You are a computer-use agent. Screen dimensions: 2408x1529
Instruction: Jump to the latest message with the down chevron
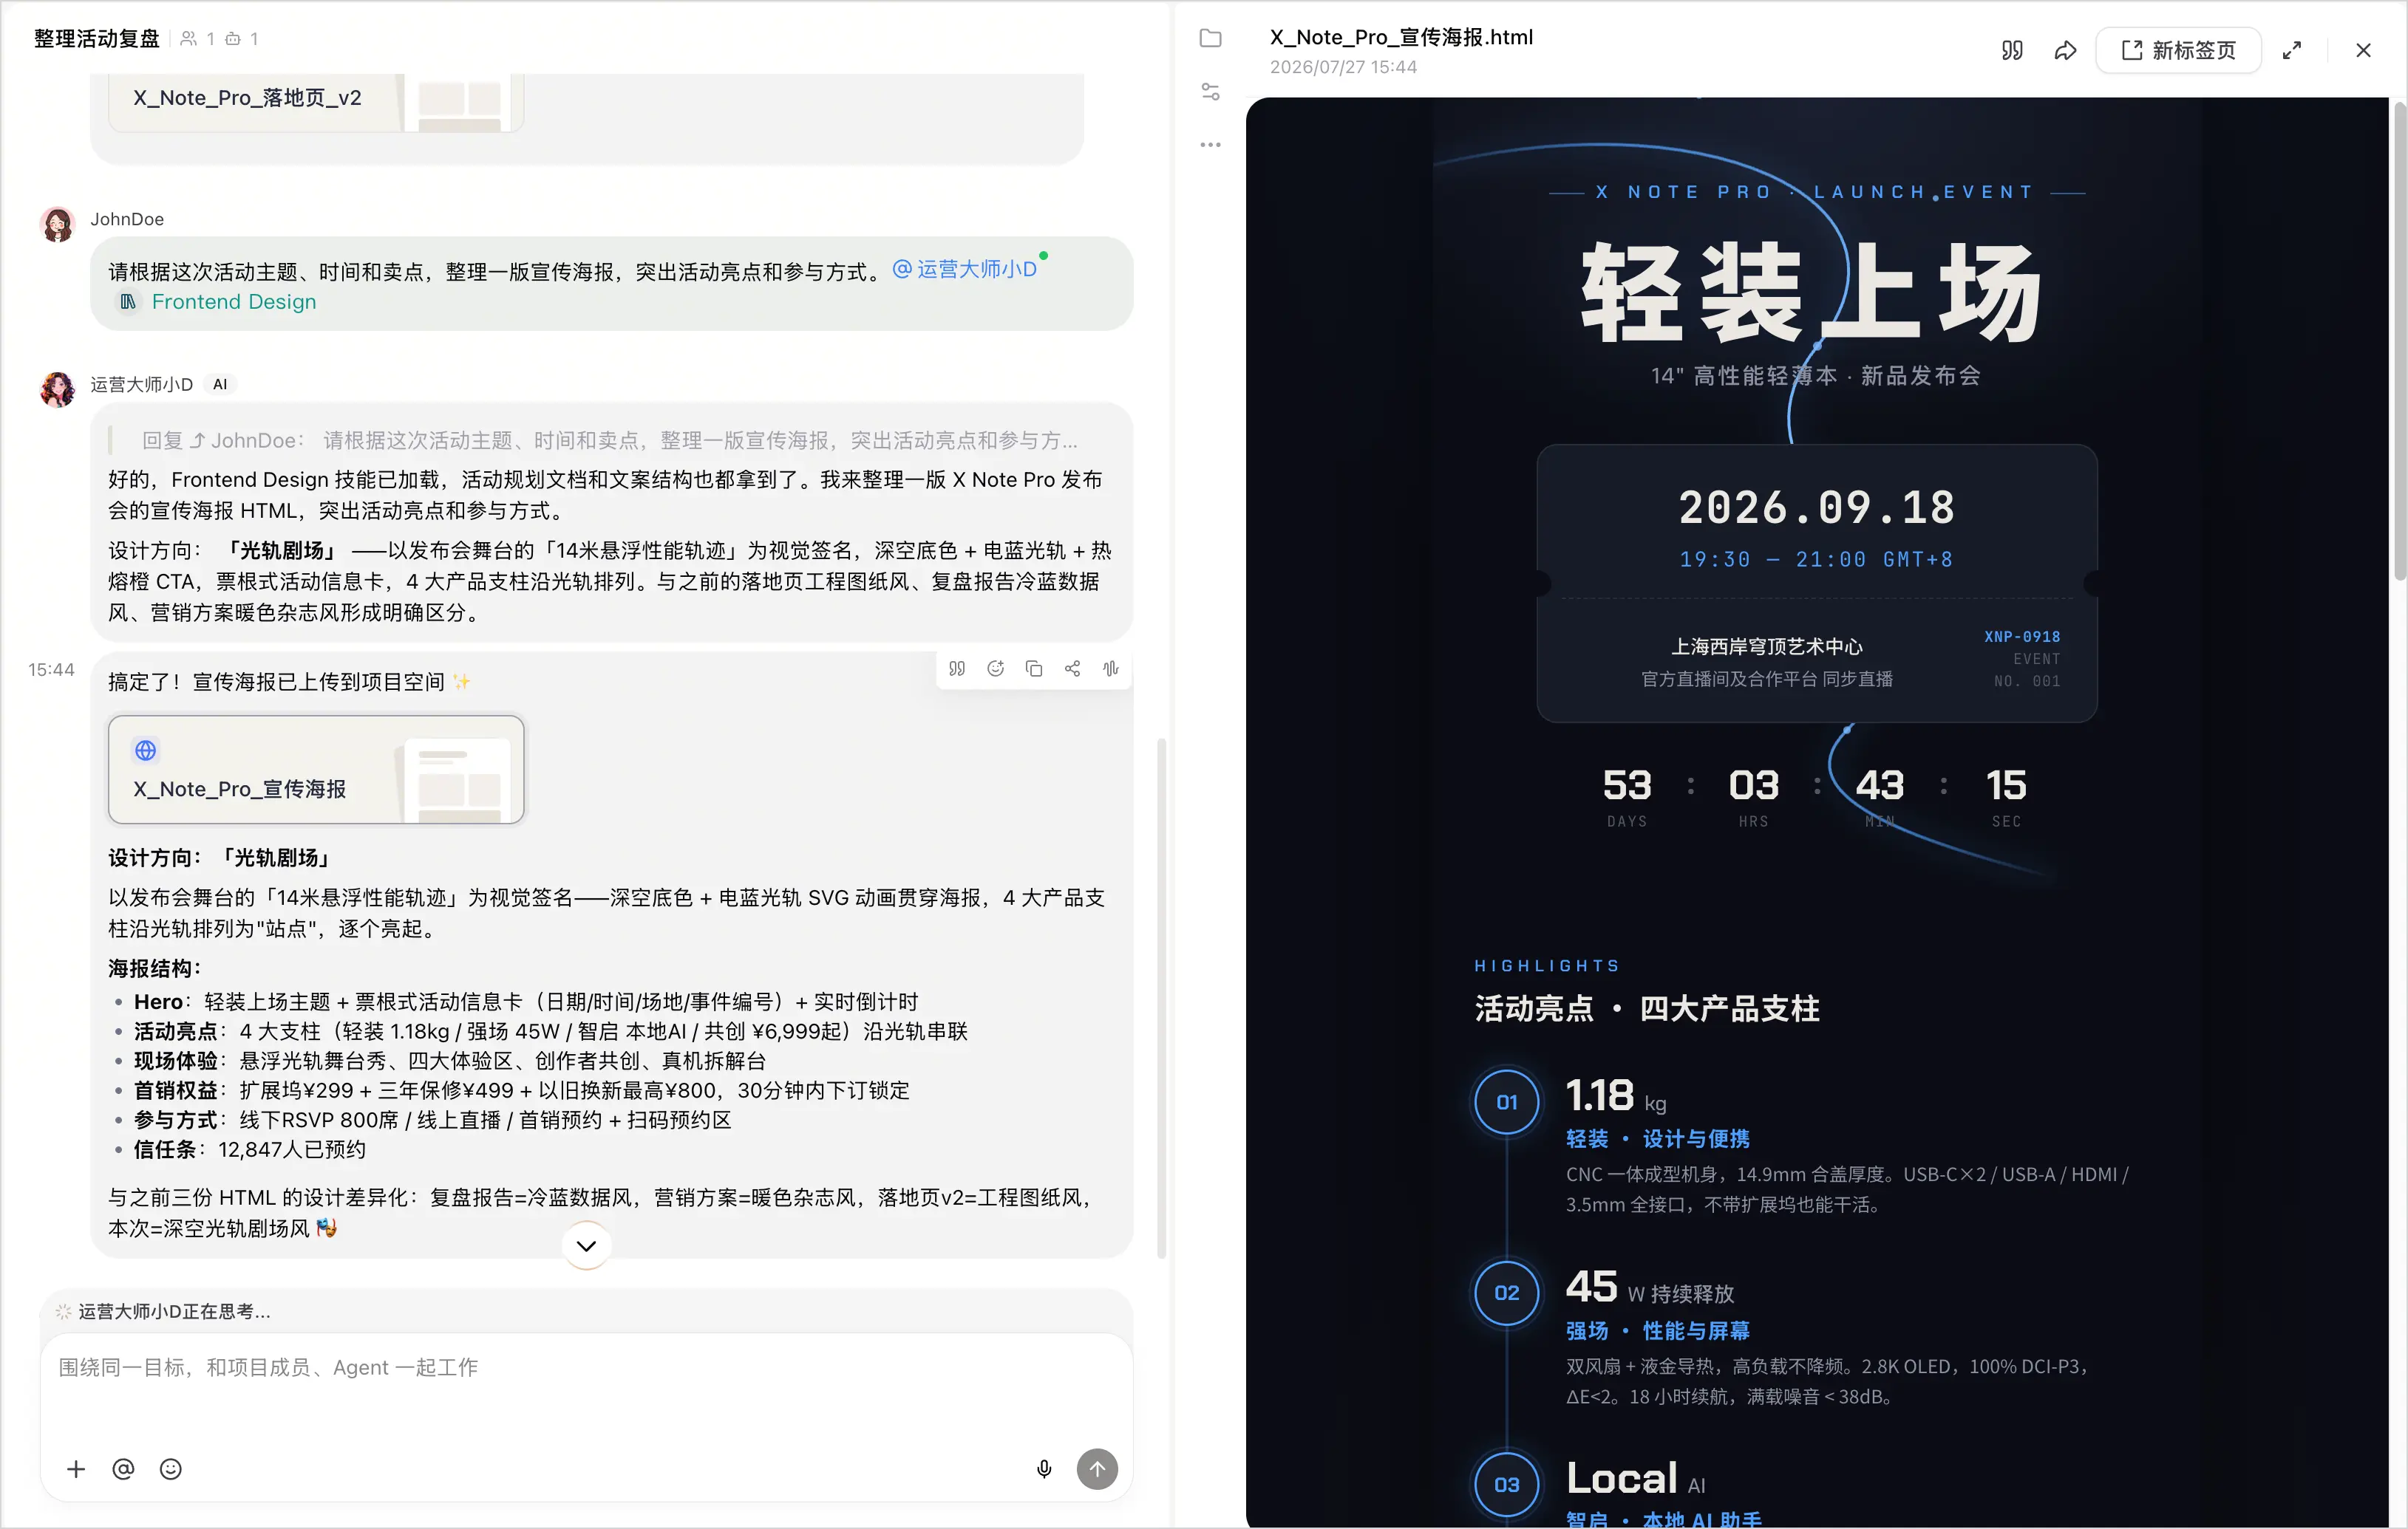click(587, 1245)
